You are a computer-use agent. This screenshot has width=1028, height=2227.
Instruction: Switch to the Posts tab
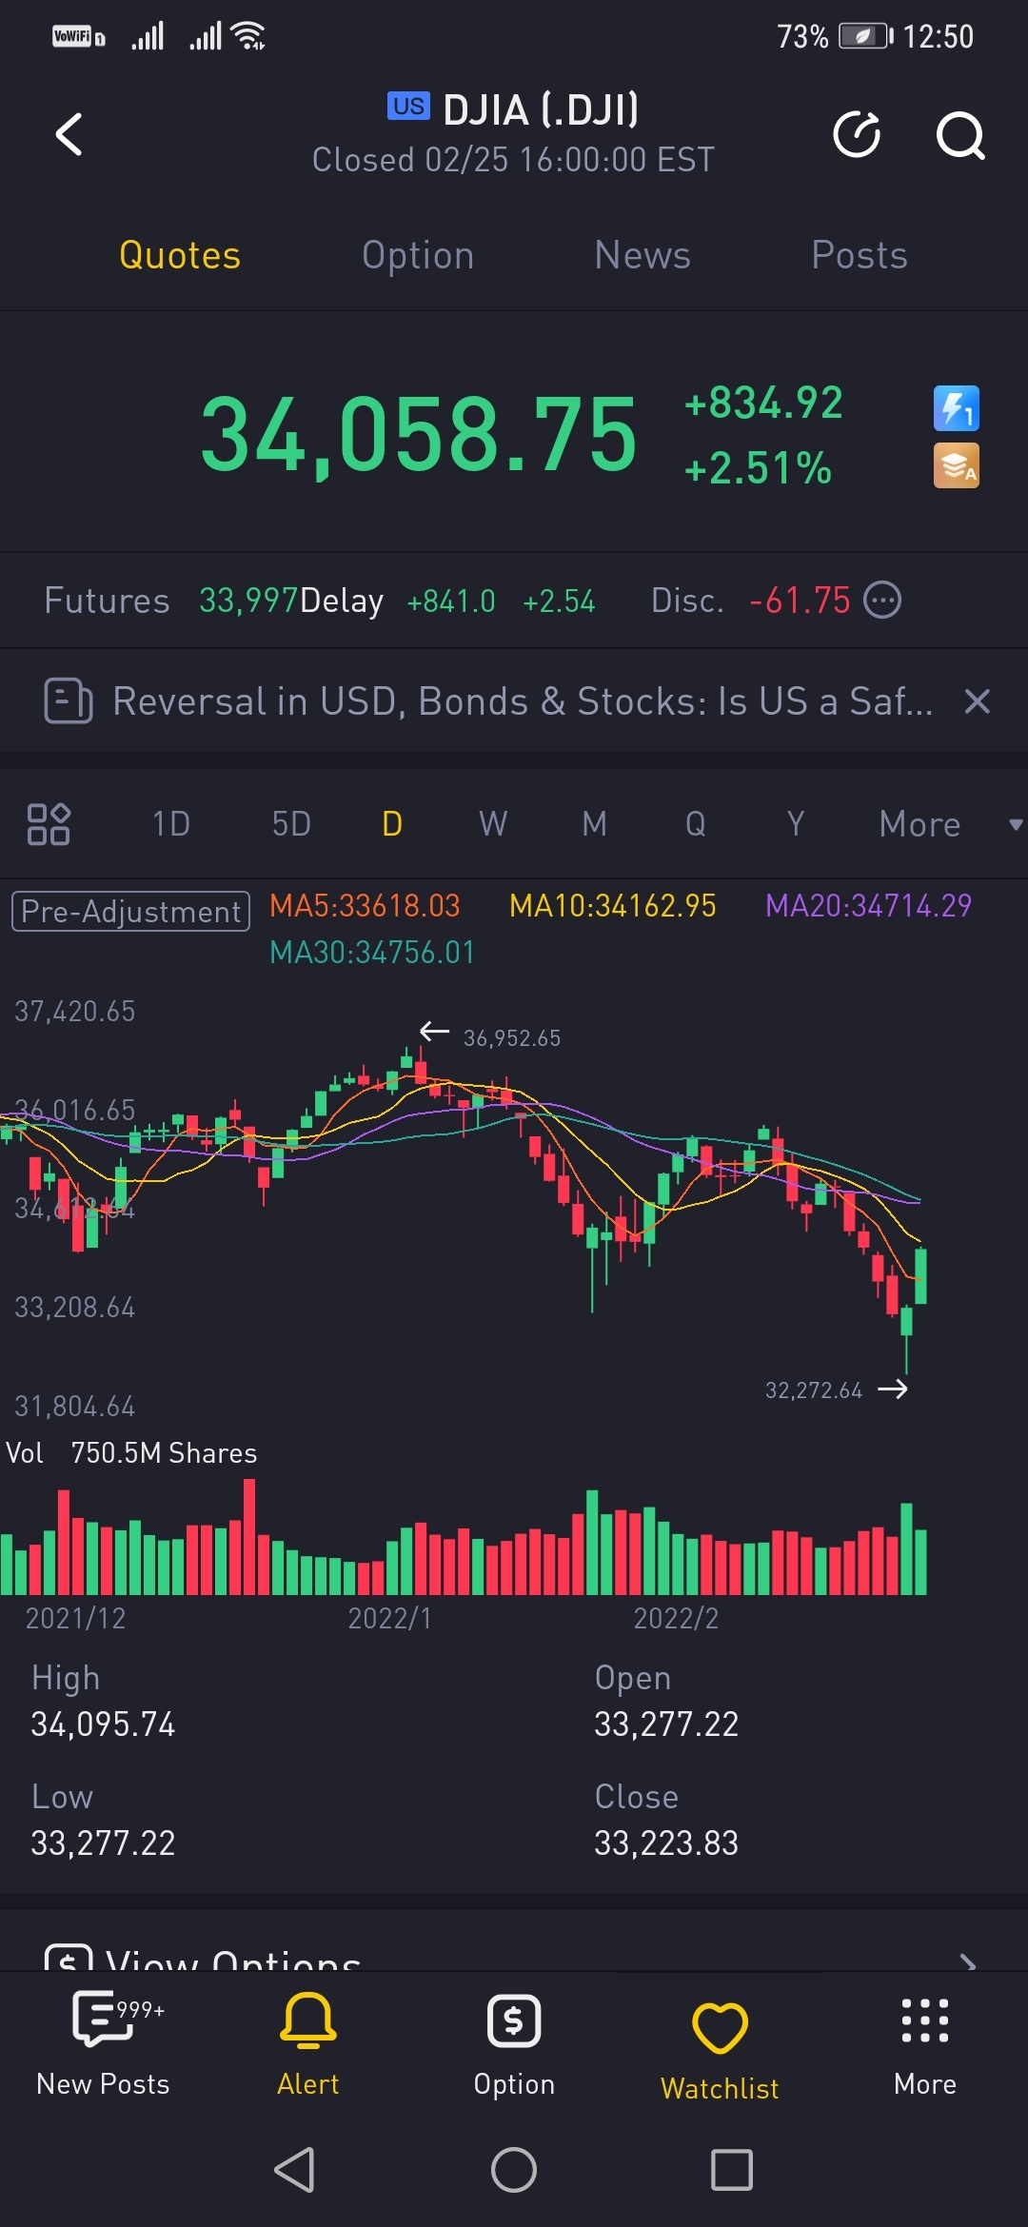[859, 255]
